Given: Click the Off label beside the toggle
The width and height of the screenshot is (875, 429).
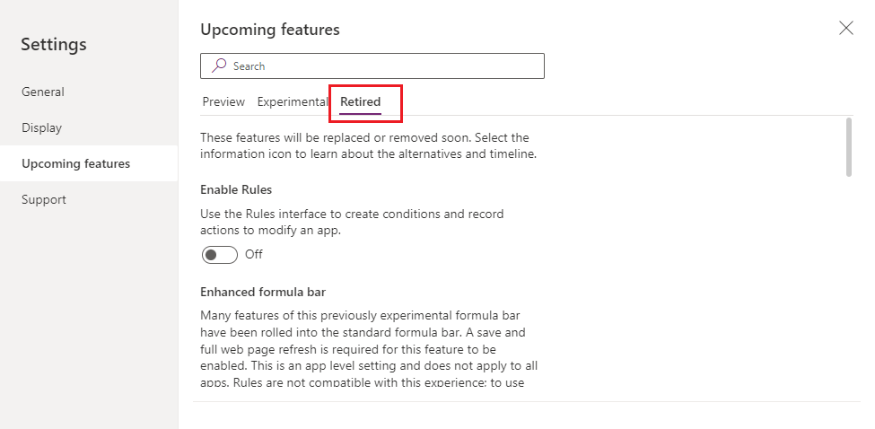Looking at the screenshot, I should pyautogui.click(x=254, y=255).
